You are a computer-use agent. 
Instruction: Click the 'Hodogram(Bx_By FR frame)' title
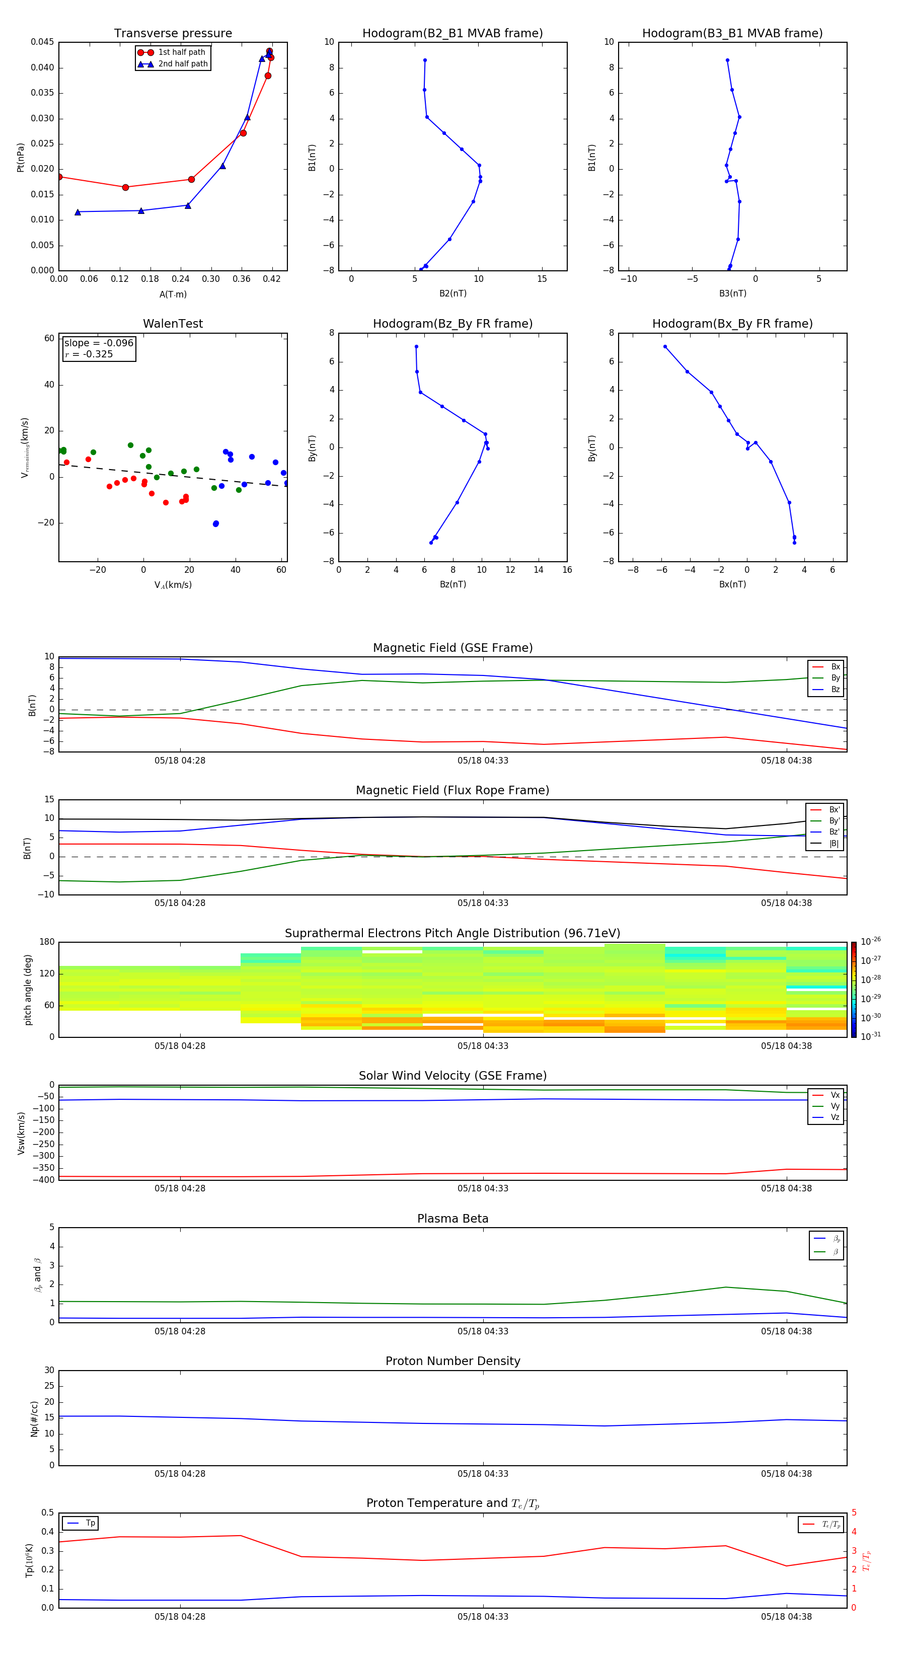point(732,324)
